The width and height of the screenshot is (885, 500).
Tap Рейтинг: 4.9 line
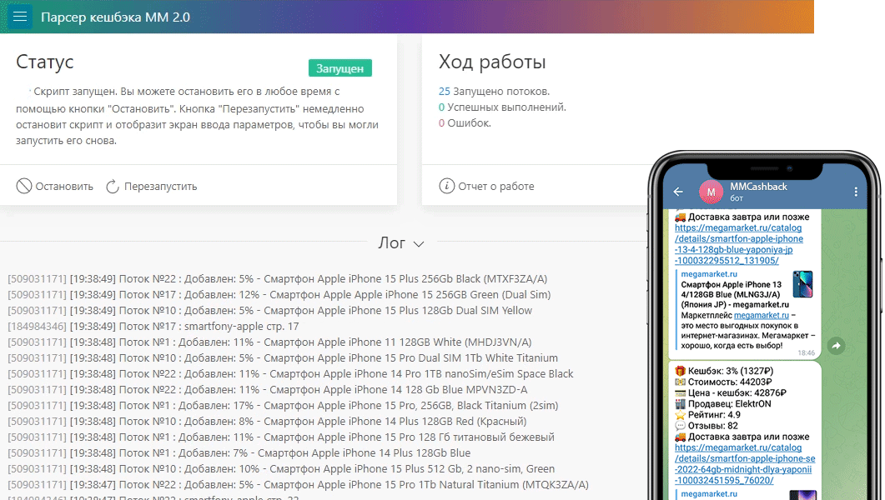[x=707, y=414]
